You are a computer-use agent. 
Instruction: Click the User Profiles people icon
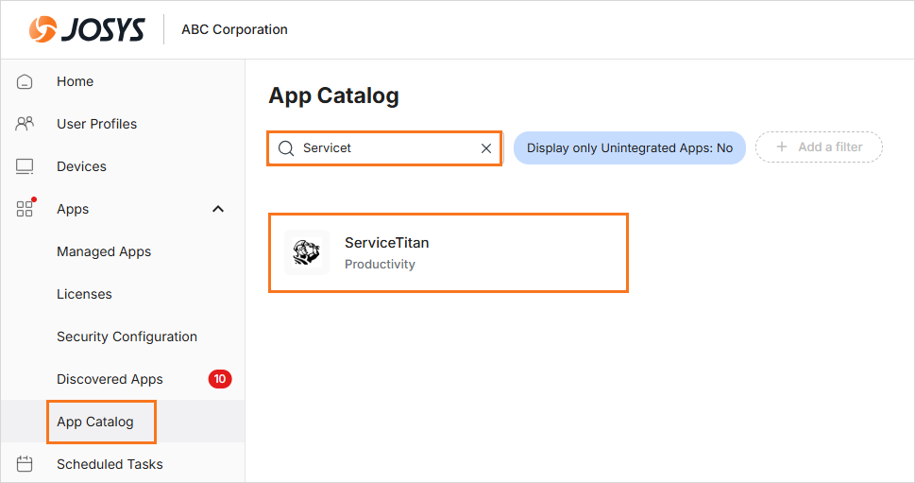(x=25, y=124)
